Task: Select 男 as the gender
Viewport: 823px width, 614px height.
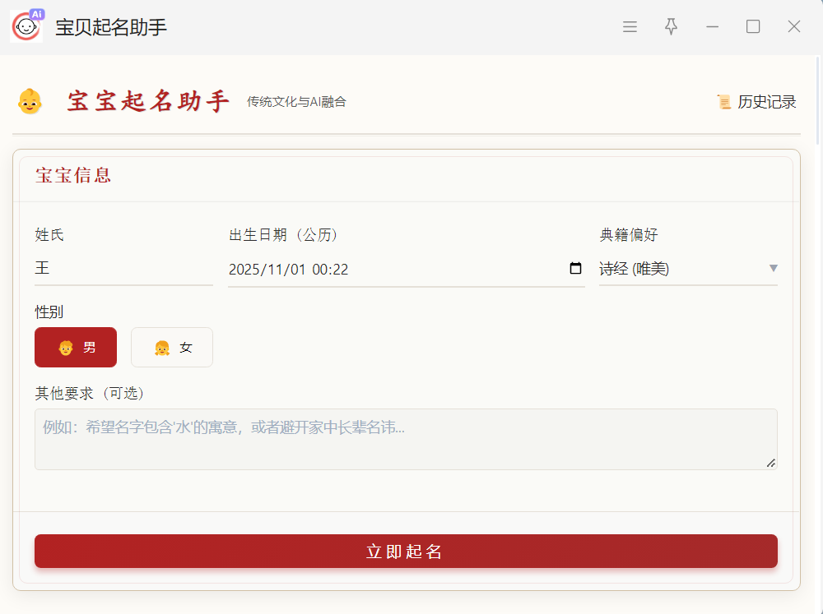Action: click(76, 348)
